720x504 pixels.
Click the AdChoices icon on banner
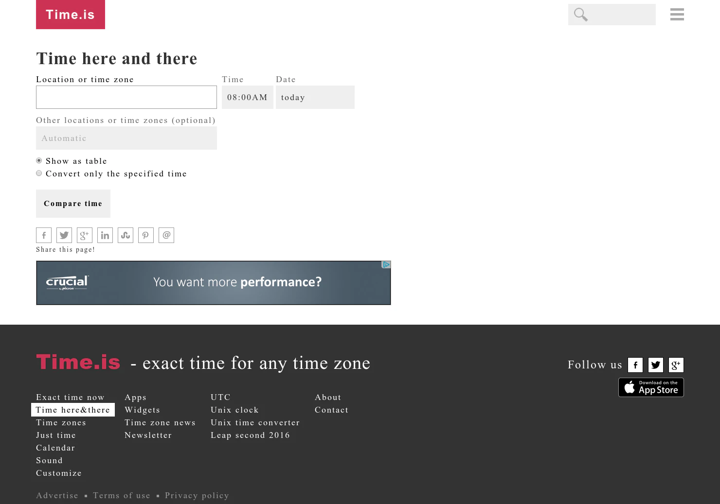pyautogui.click(x=386, y=265)
